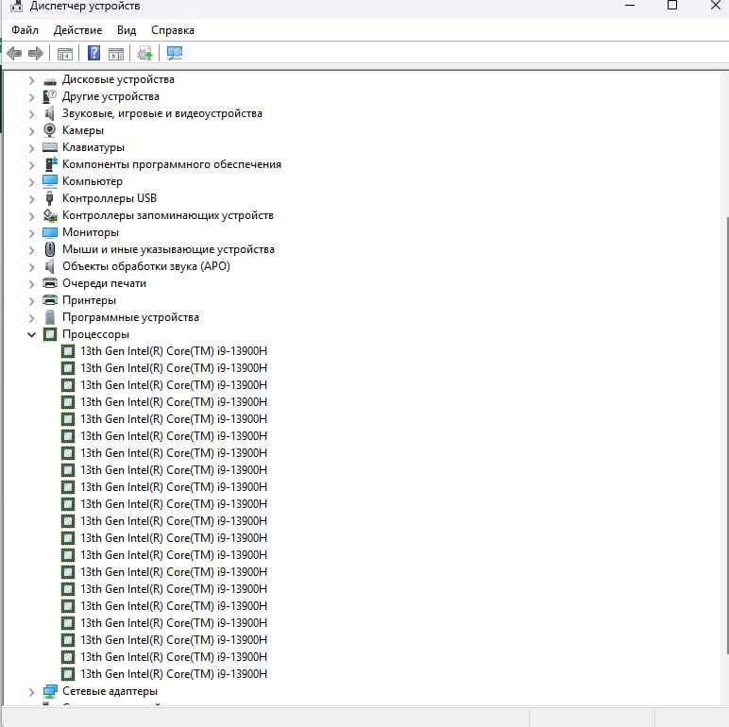Screen dimensions: 729x727
Task: Click the Компьютер monitor icon
Action: [x=50, y=181]
